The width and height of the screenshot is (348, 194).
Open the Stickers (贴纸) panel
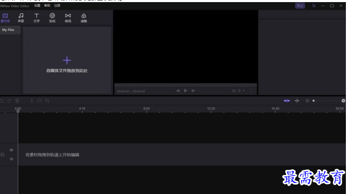pyautogui.click(x=52, y=18)
